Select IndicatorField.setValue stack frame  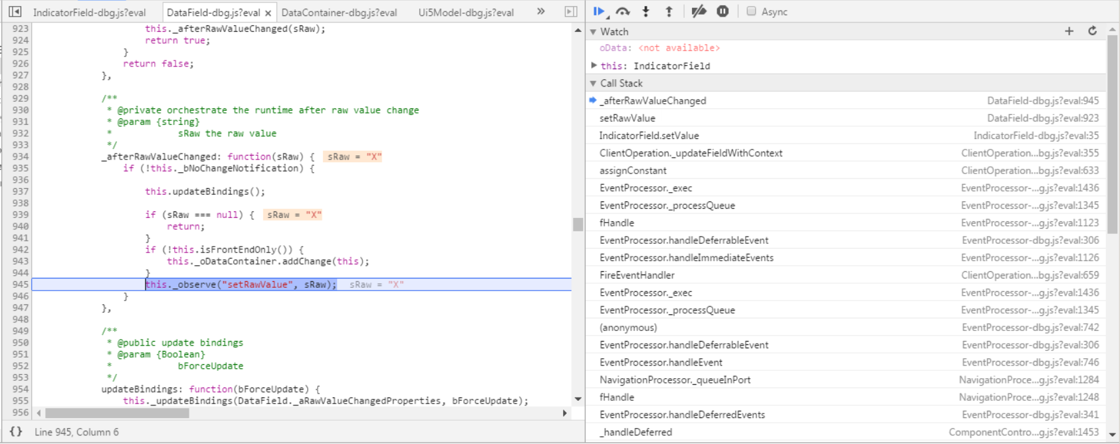[x=845, y=135]
